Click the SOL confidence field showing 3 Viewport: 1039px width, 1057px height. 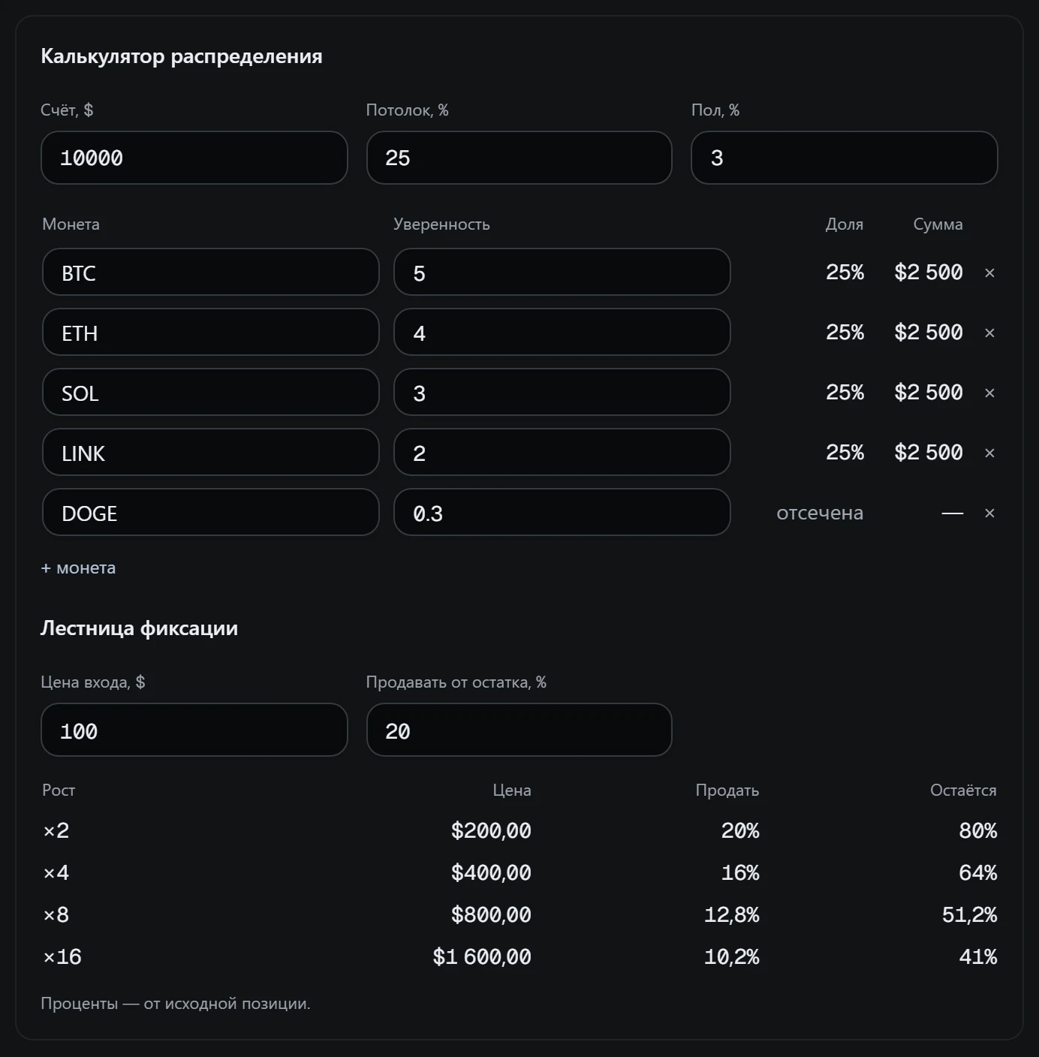562,392
